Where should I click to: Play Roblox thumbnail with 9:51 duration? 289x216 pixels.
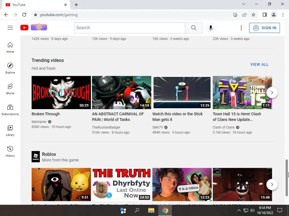(x=61, y=184)
